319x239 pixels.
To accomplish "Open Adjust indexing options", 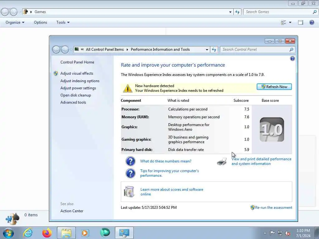I will [x=80, y=81].
